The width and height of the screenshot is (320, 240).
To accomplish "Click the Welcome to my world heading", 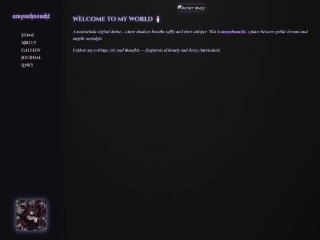I will (x=113, y=19).
